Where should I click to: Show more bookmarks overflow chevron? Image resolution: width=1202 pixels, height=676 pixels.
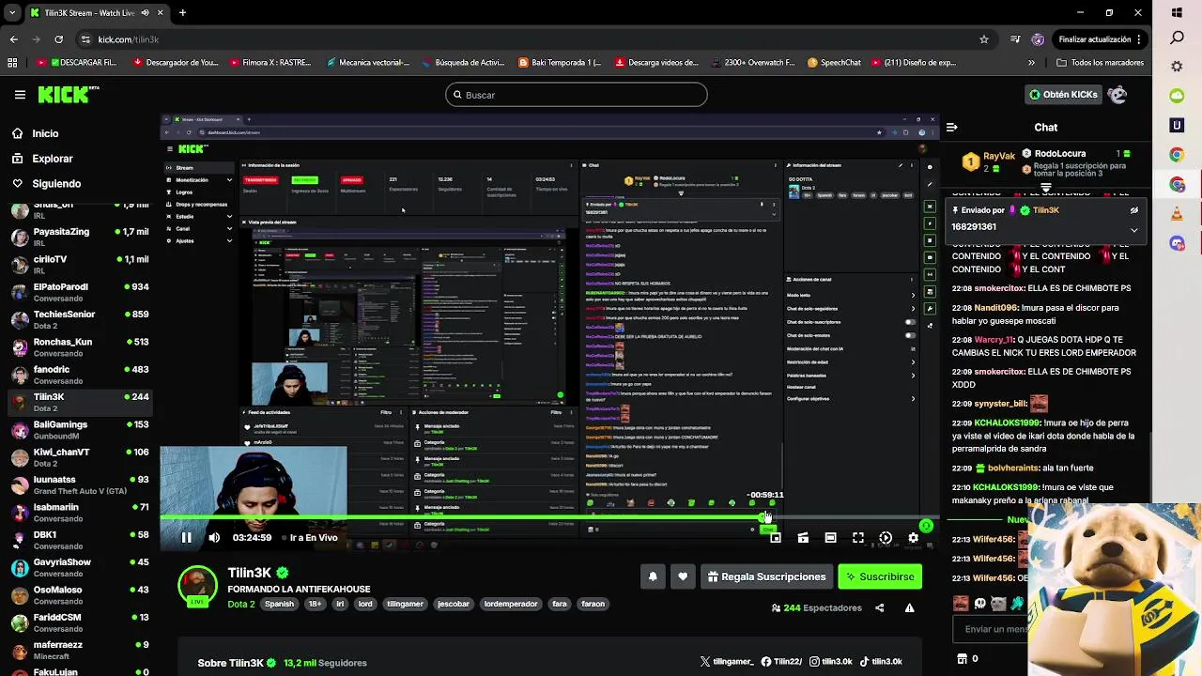[1031, 63]
